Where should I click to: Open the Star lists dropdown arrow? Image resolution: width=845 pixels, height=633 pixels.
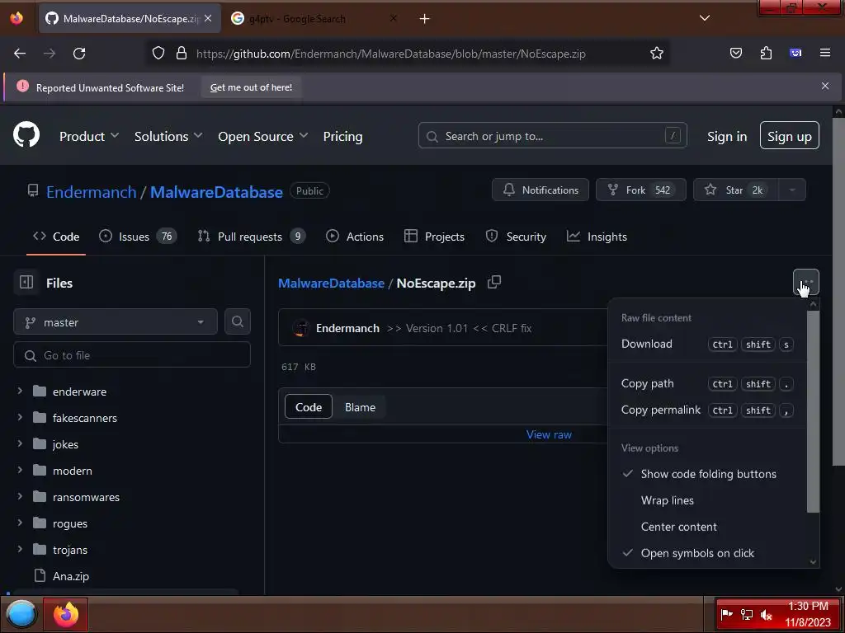(x=791, y=190)
